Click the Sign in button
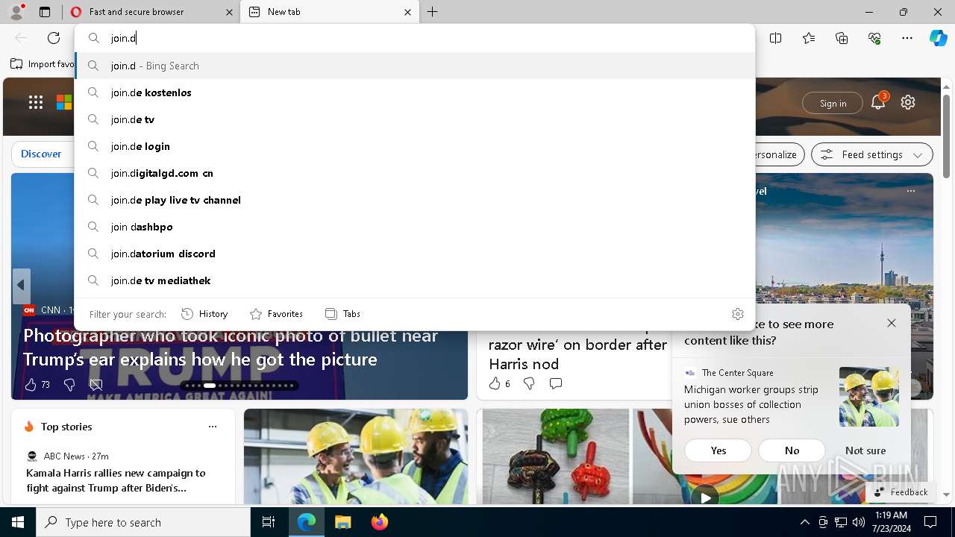 pyautogui.click(x=833, y=103)
